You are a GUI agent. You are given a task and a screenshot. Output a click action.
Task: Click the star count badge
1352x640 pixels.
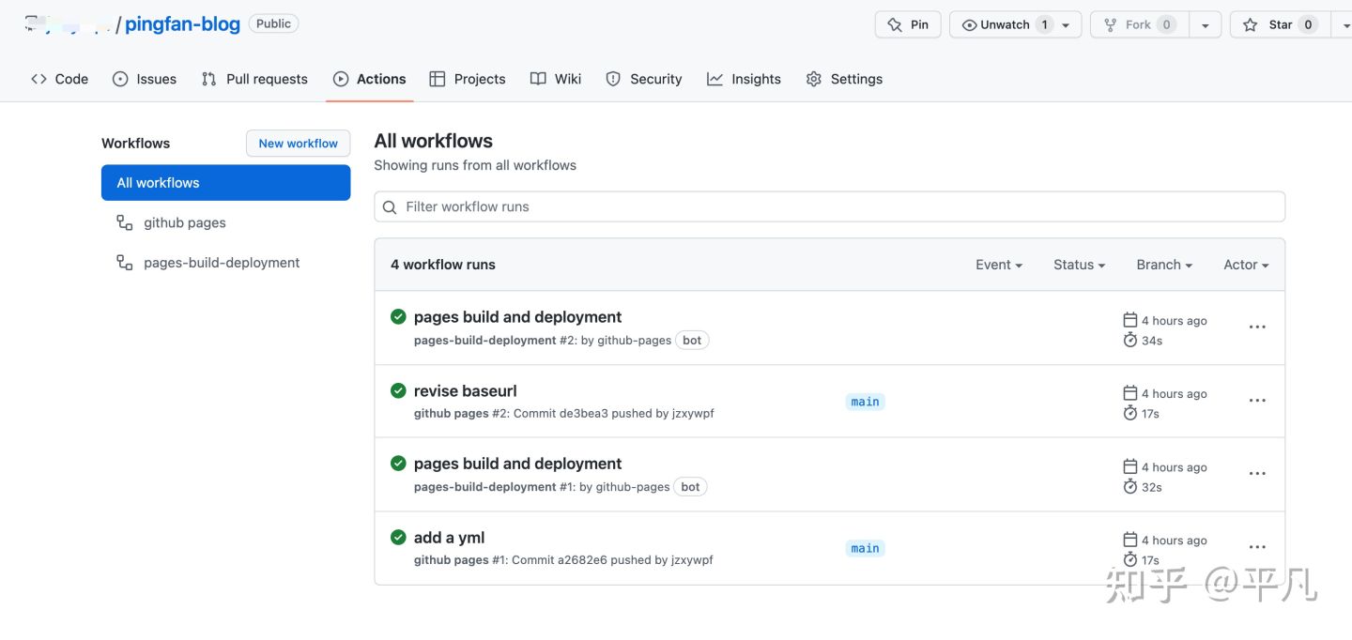[x=1308, y=24]
